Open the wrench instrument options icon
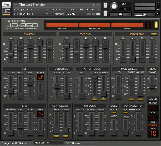Image resolution: width=161 pixels, height=146 pixels. click(6, 4)
